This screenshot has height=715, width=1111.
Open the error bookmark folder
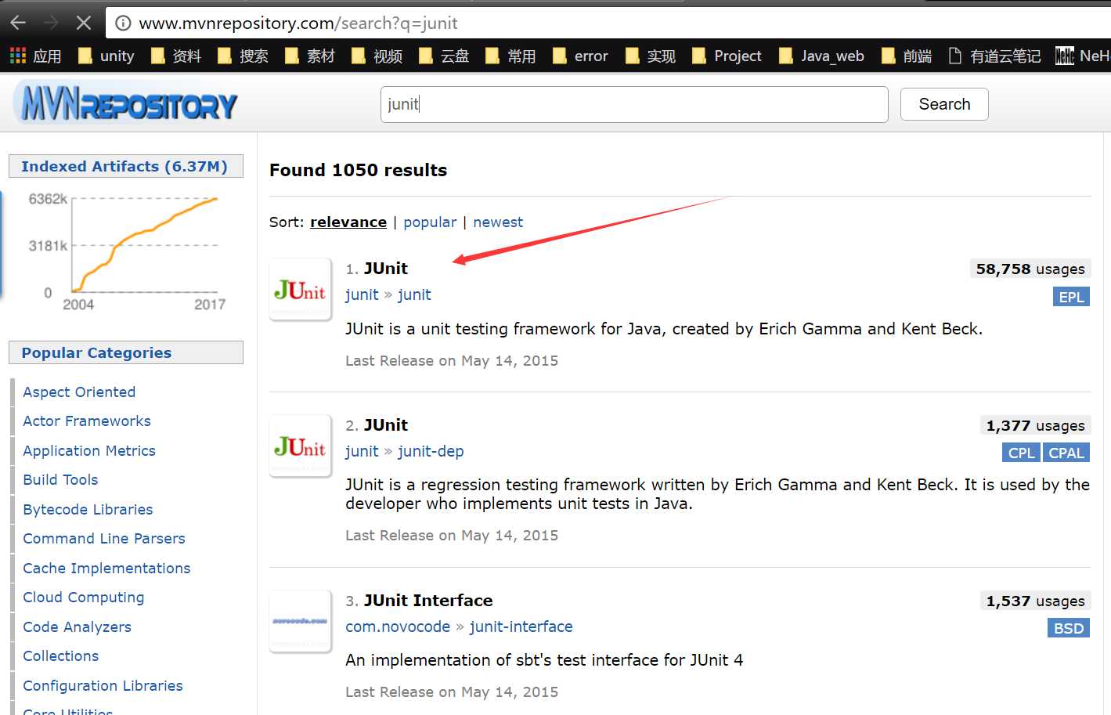(x=580, y=56)
